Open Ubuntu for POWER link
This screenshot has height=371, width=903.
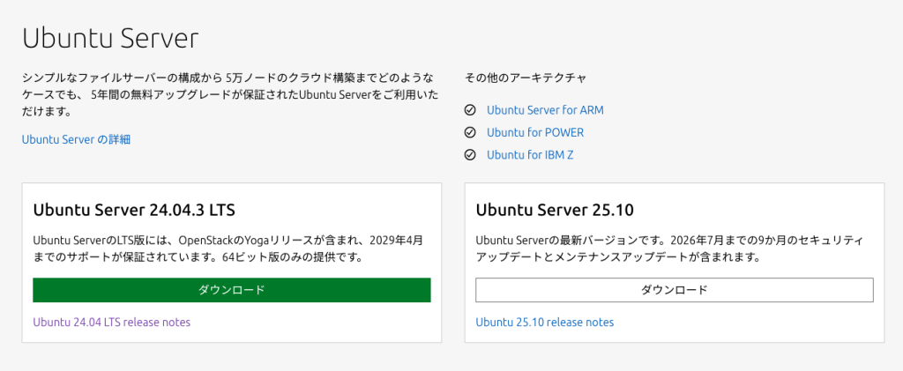point(535,132)
